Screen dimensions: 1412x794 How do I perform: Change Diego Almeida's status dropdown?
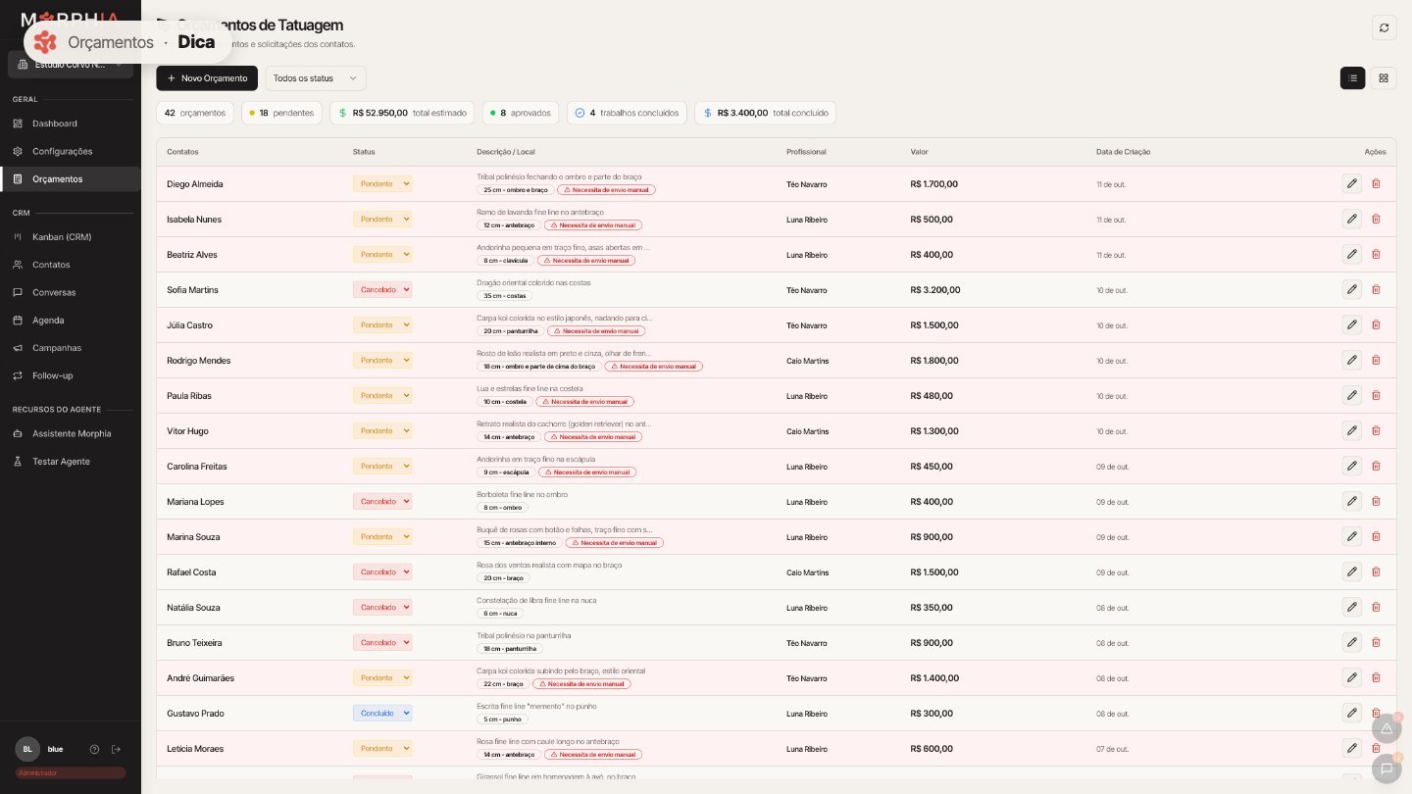pyautogui.click(x=382, y=183)
